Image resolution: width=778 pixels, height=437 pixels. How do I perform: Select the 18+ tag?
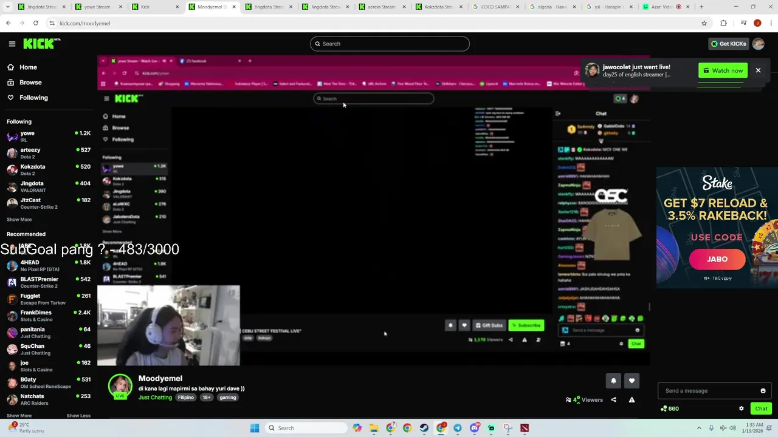click(207, 398)
